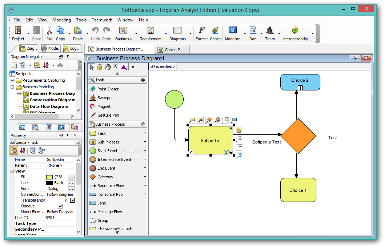
Task: Pin the Diagram Navigator panel
Action: (68, 57)
